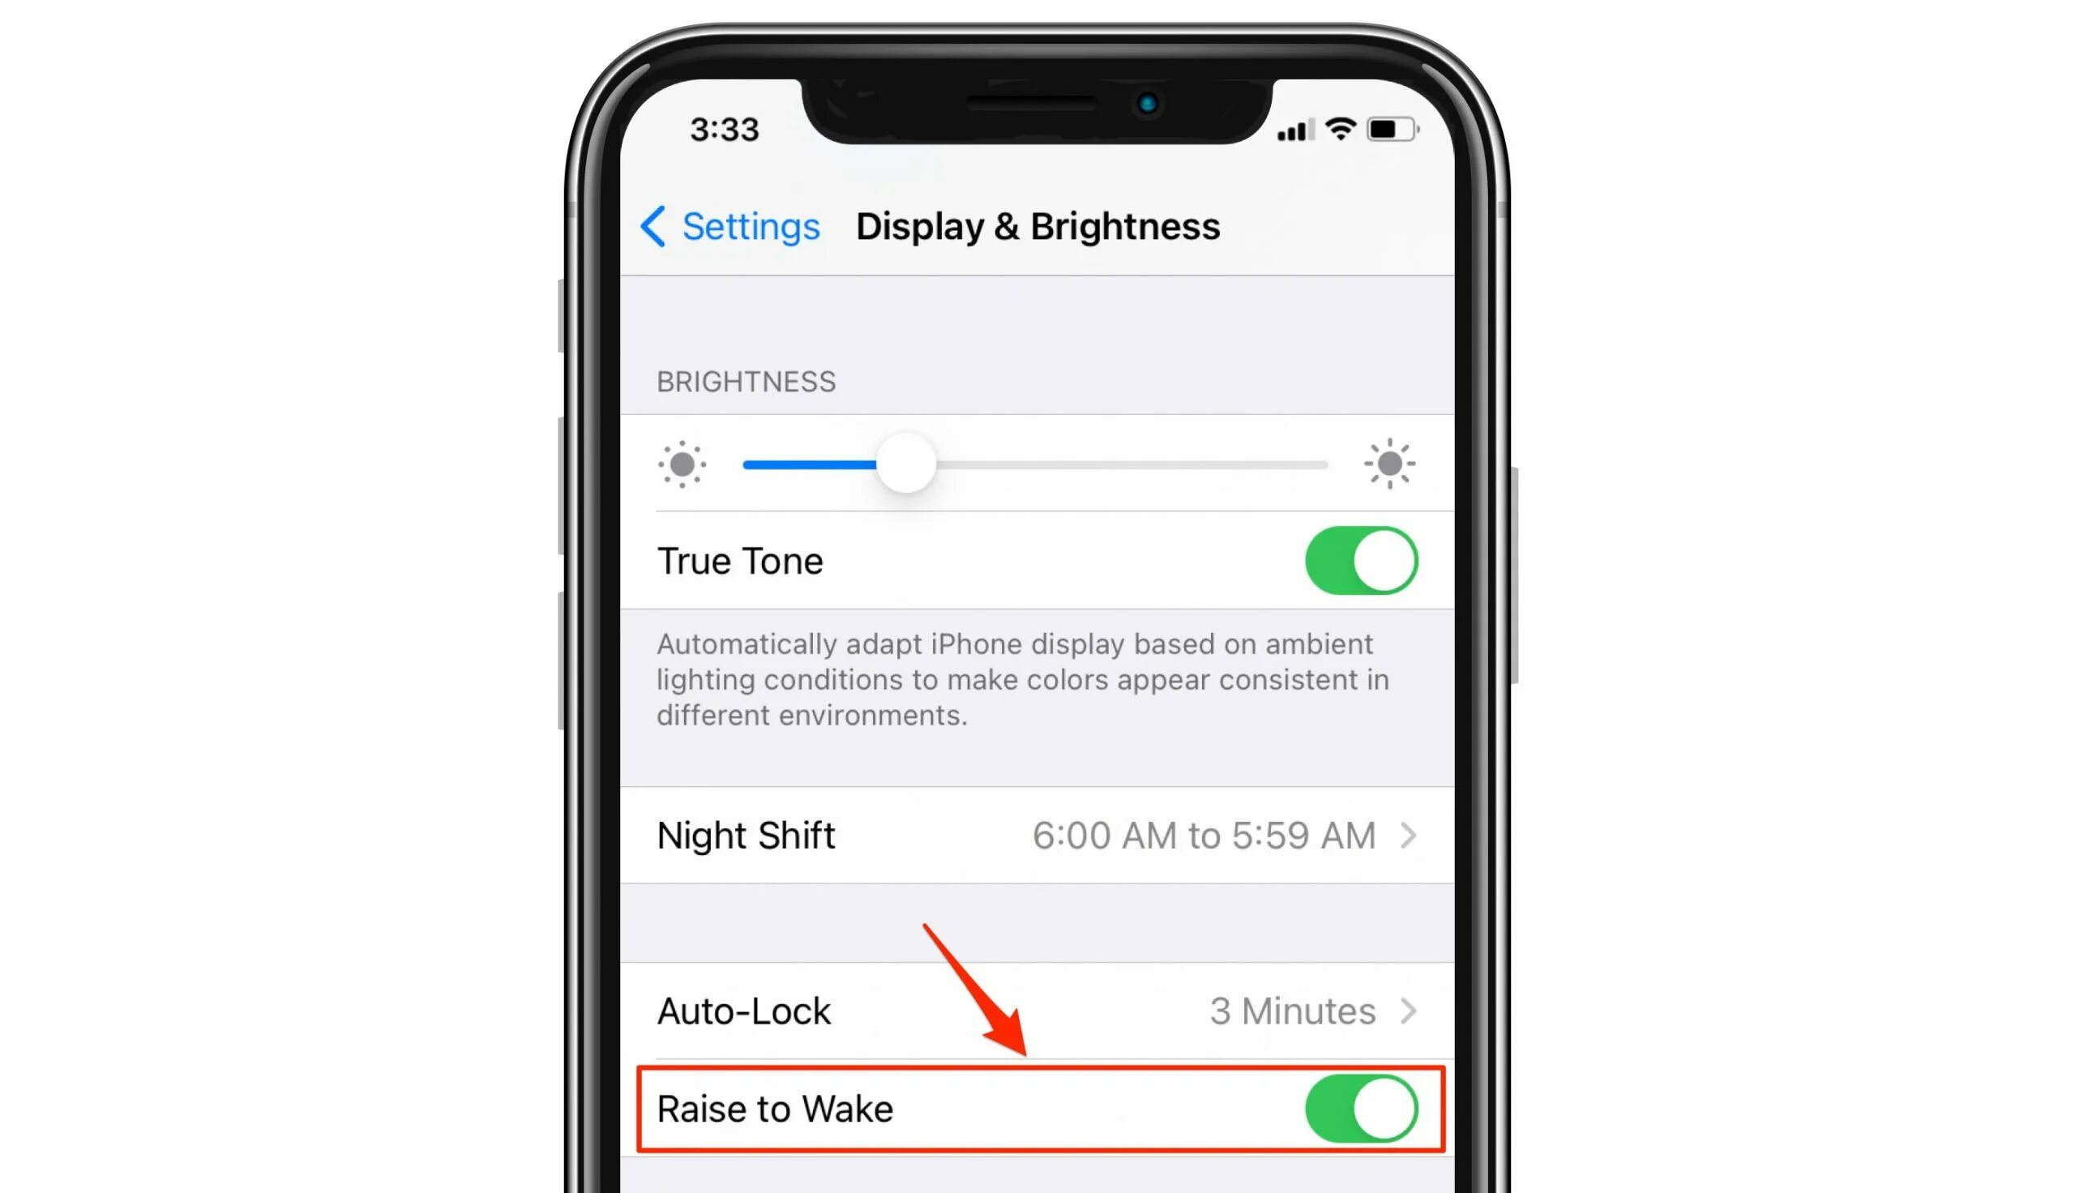Tap the red box highlight icon

(1036, 1109)
